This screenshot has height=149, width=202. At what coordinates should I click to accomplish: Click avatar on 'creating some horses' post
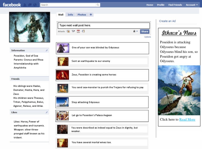pyautogui.click(x=63, y=75)
